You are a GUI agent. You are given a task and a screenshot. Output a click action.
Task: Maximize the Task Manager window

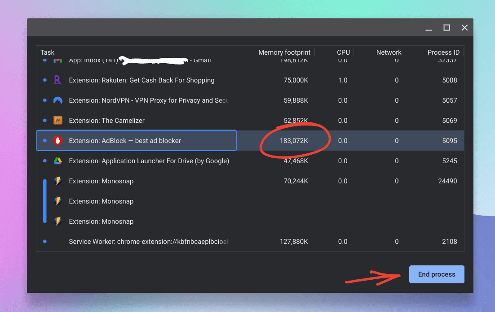[x=446, y=28]
